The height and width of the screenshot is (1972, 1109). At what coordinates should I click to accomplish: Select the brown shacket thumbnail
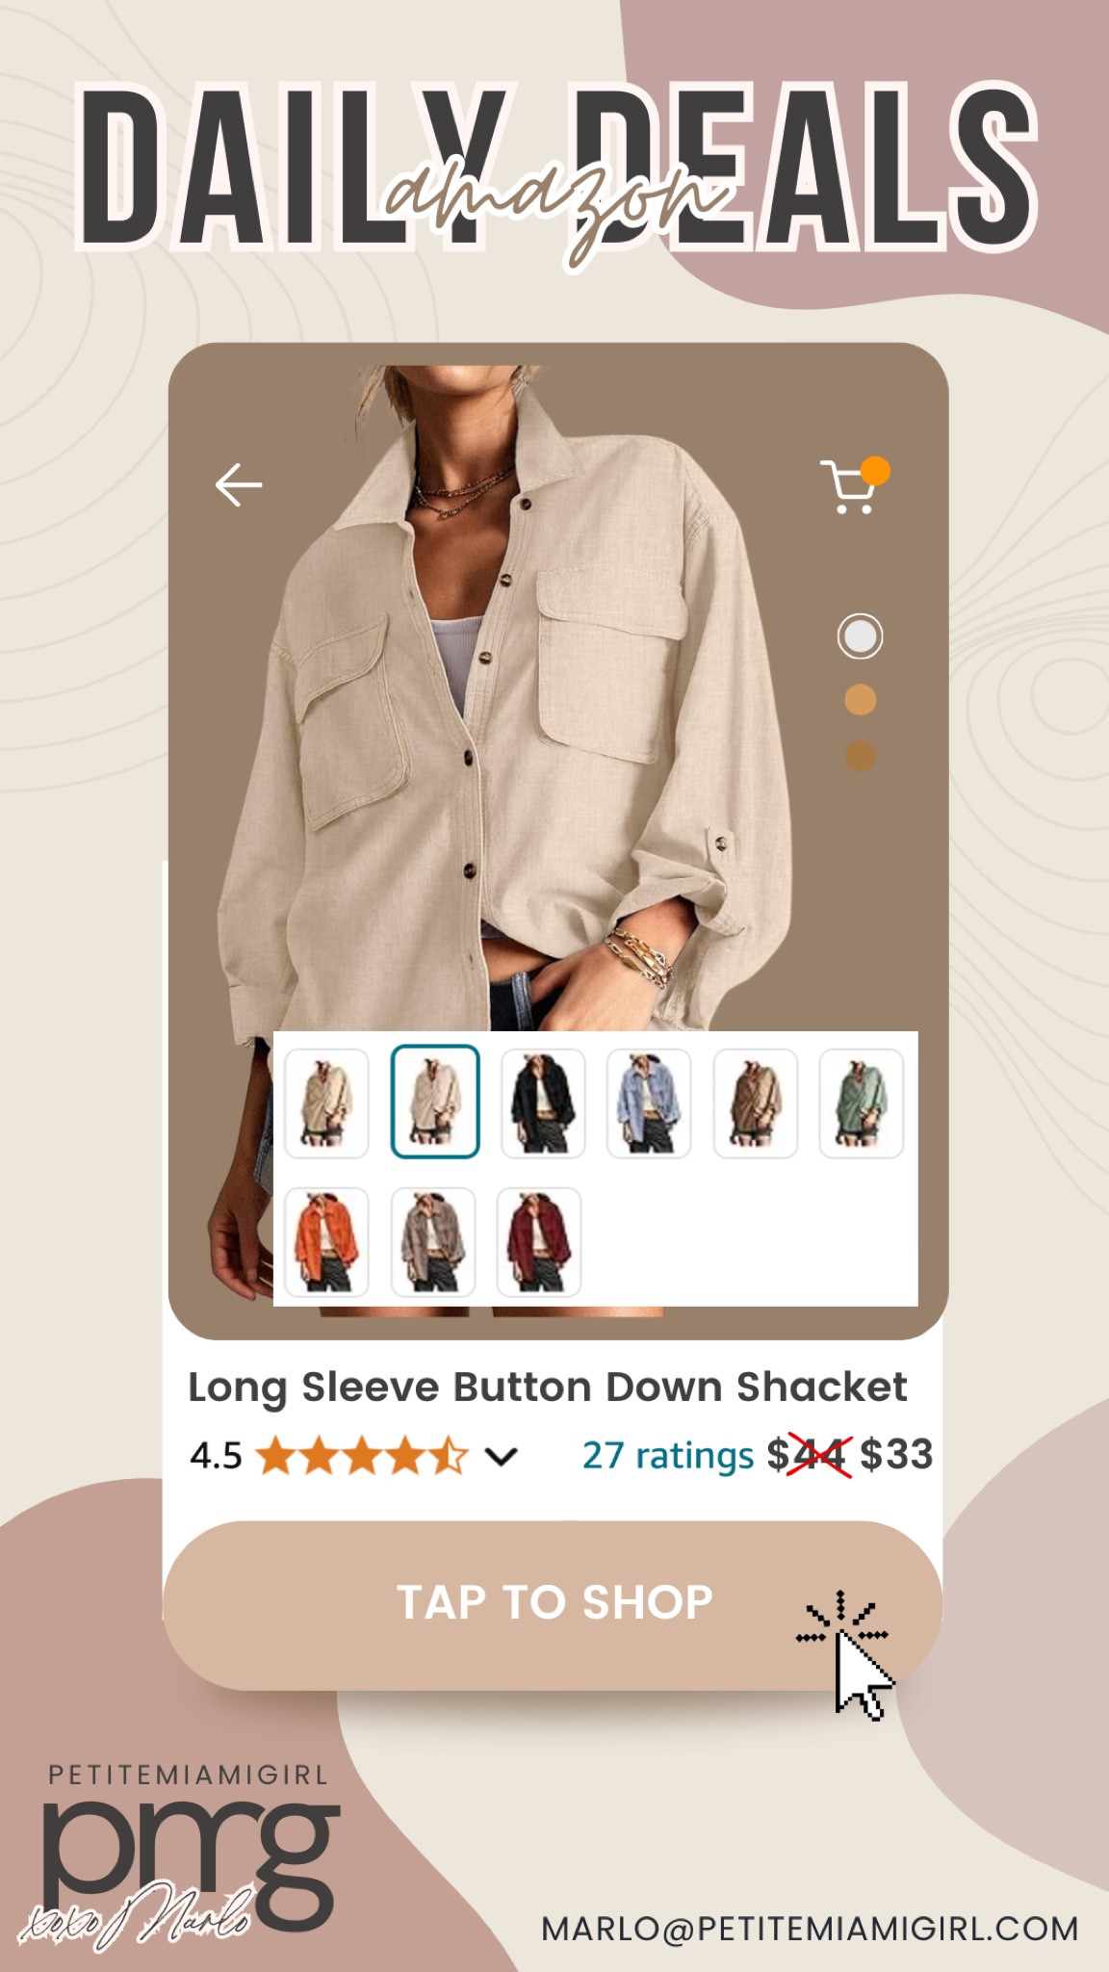point(755,1103)
